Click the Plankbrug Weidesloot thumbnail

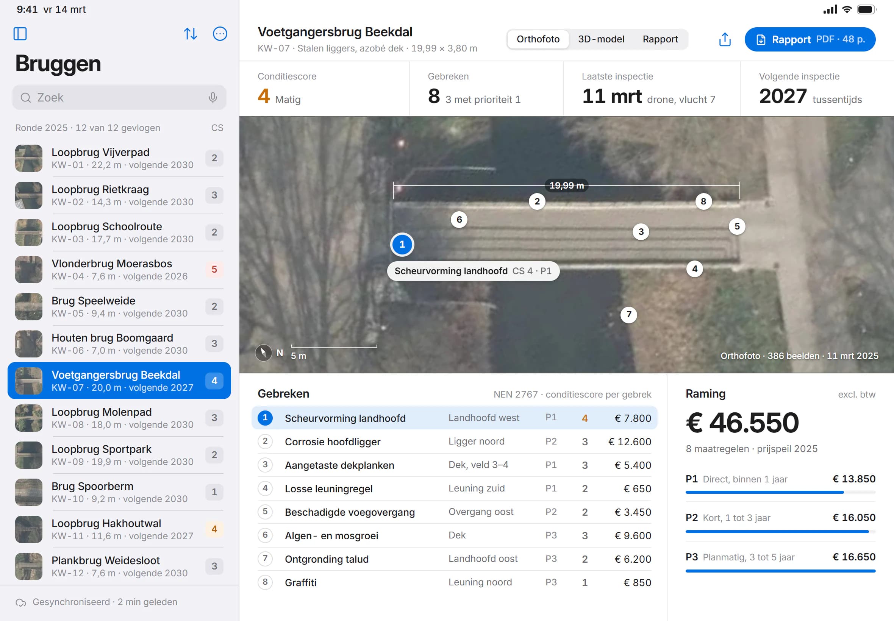[29, 566]
